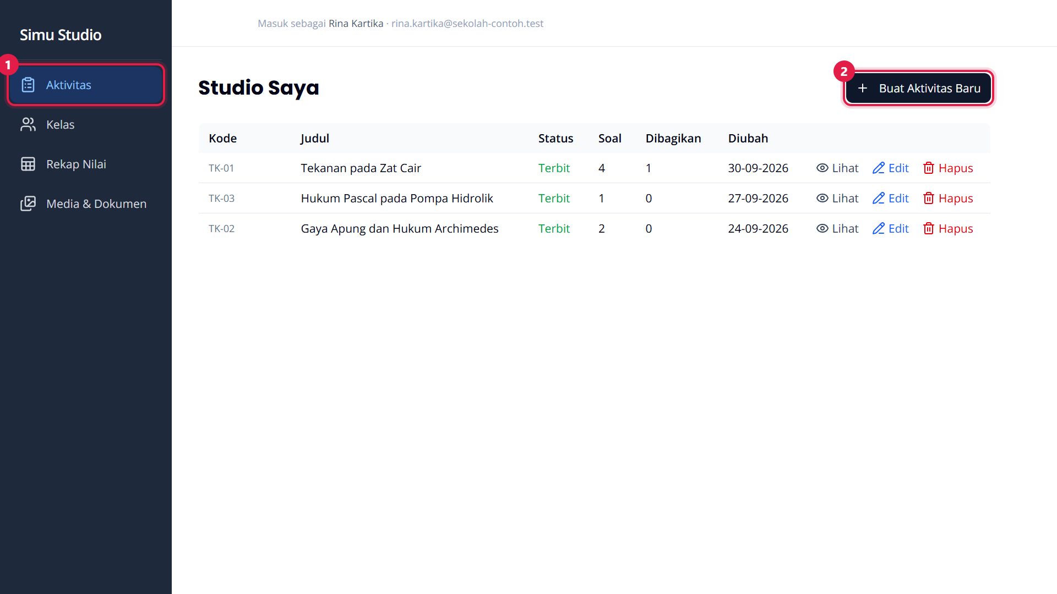Viewport: 1057px width, 594px height.
Task: Click the Rekap Nilai table icon
Action: (28, 164)
